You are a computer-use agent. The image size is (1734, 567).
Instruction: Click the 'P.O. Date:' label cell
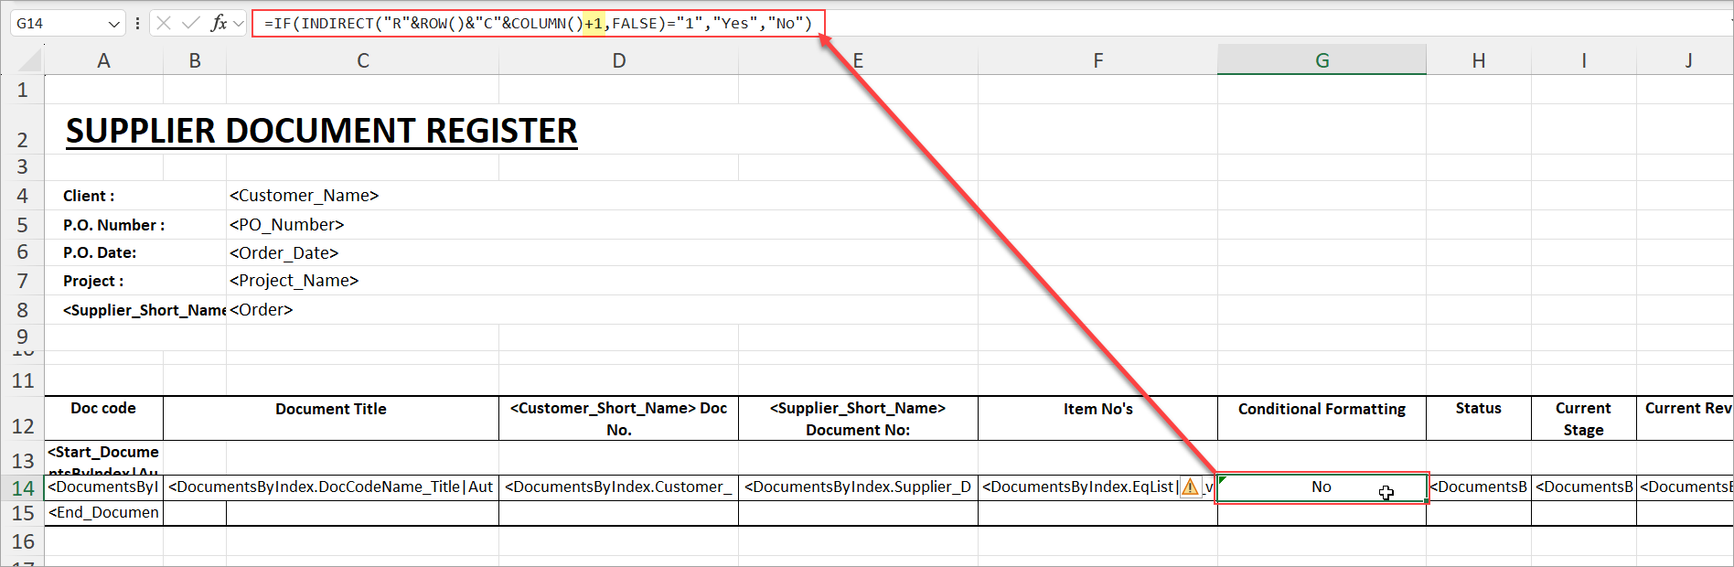click(100, 252)
